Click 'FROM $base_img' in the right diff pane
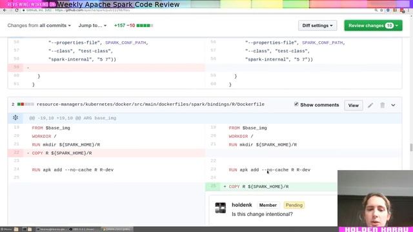 (248, 128)
